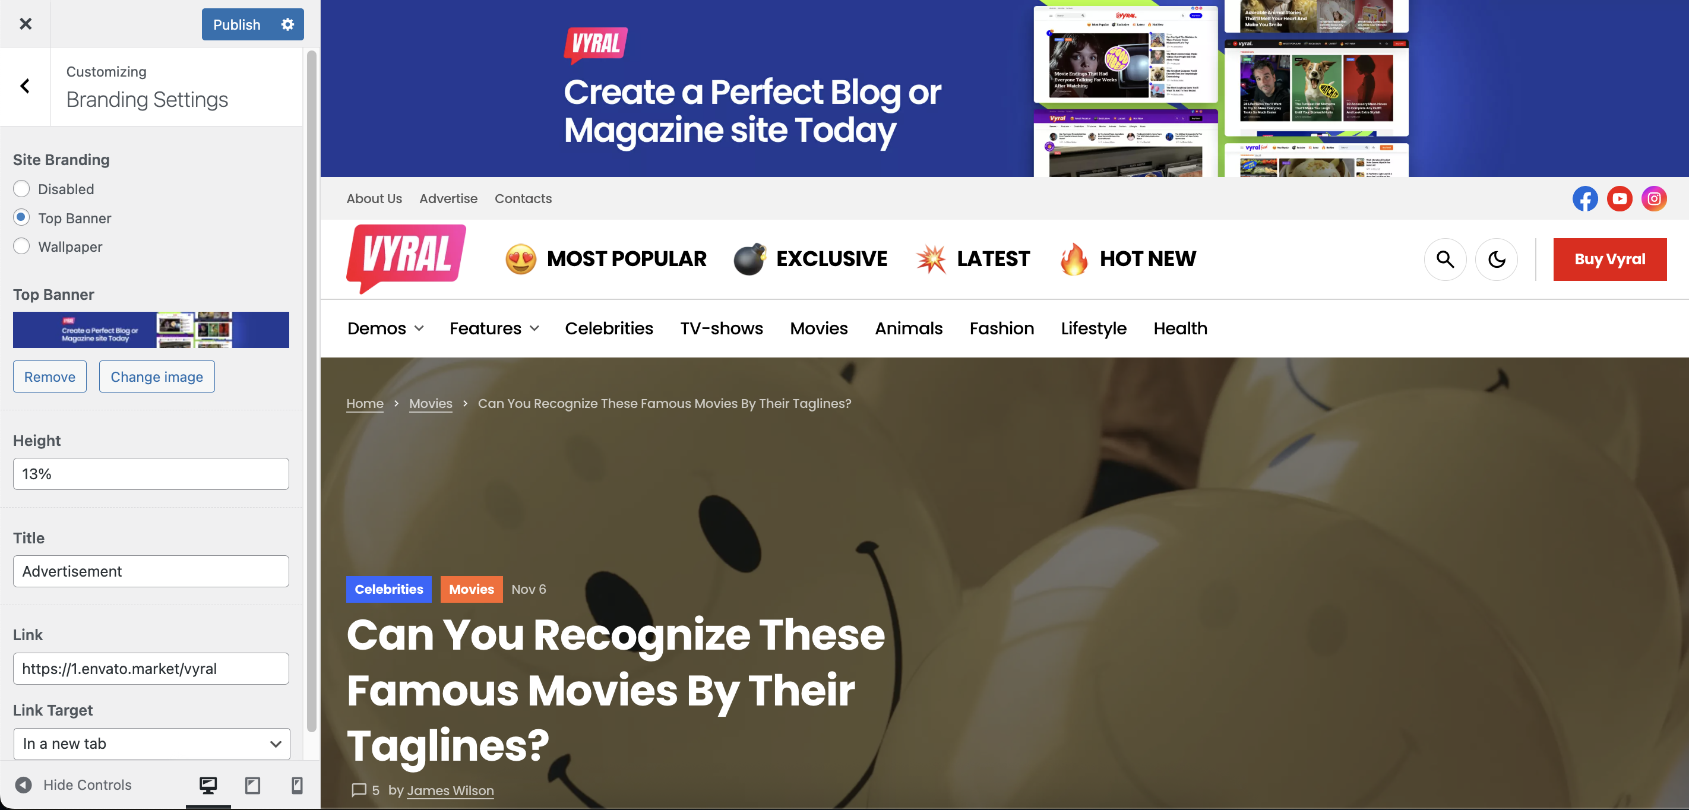Open the TV-shows menu item
Viewport: 1689px width, 810px height.
tap(721, 328)
